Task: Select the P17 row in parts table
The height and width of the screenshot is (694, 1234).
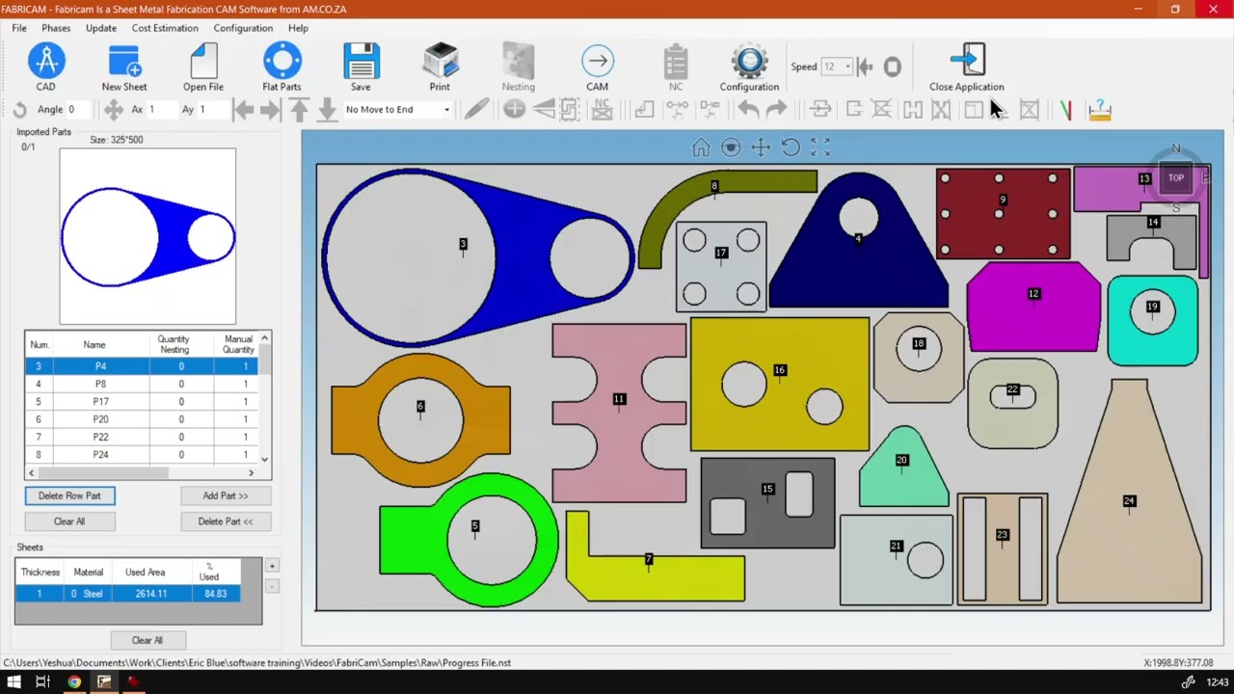Action: (x=100, y=402)
